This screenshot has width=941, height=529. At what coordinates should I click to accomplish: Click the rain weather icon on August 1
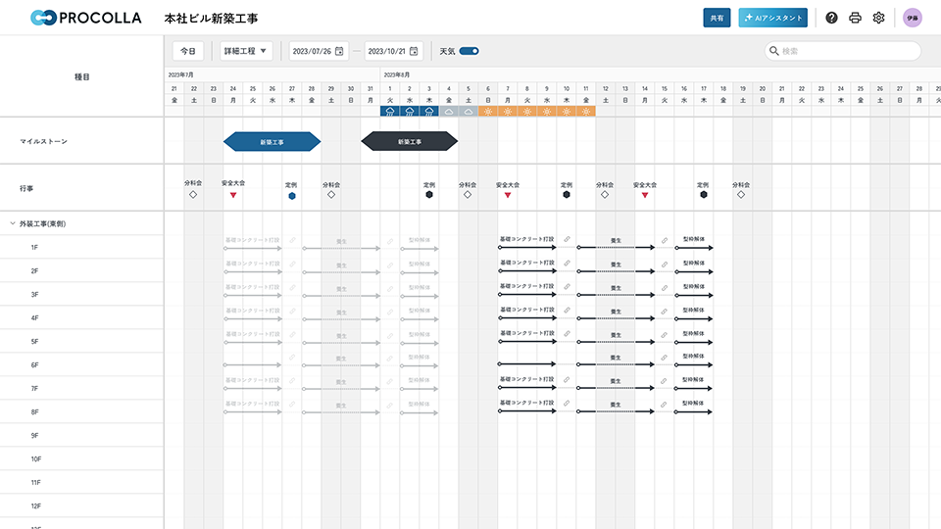[390, 112]
